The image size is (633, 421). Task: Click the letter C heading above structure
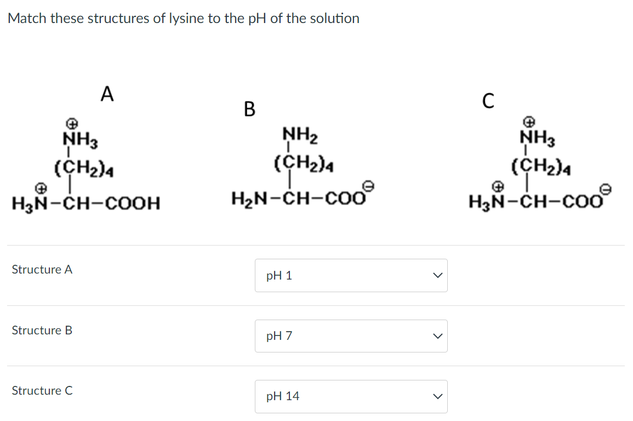point(488,100)
